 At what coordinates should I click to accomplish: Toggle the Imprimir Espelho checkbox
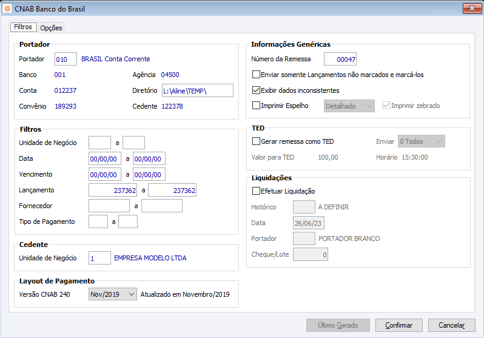(x=256, y=106)
